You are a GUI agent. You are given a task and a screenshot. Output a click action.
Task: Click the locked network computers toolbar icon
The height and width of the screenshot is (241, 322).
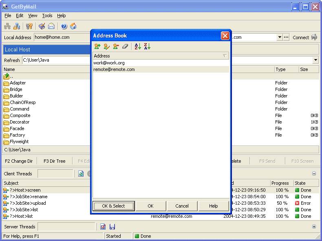click(x=17, y=26)
